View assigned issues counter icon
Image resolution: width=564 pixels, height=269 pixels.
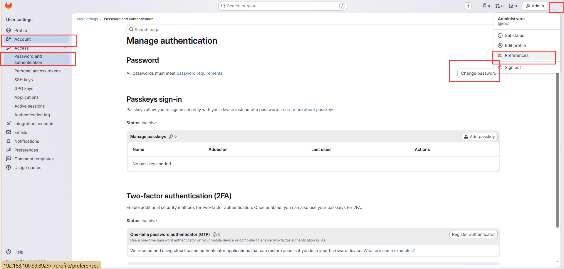[486, 6]
